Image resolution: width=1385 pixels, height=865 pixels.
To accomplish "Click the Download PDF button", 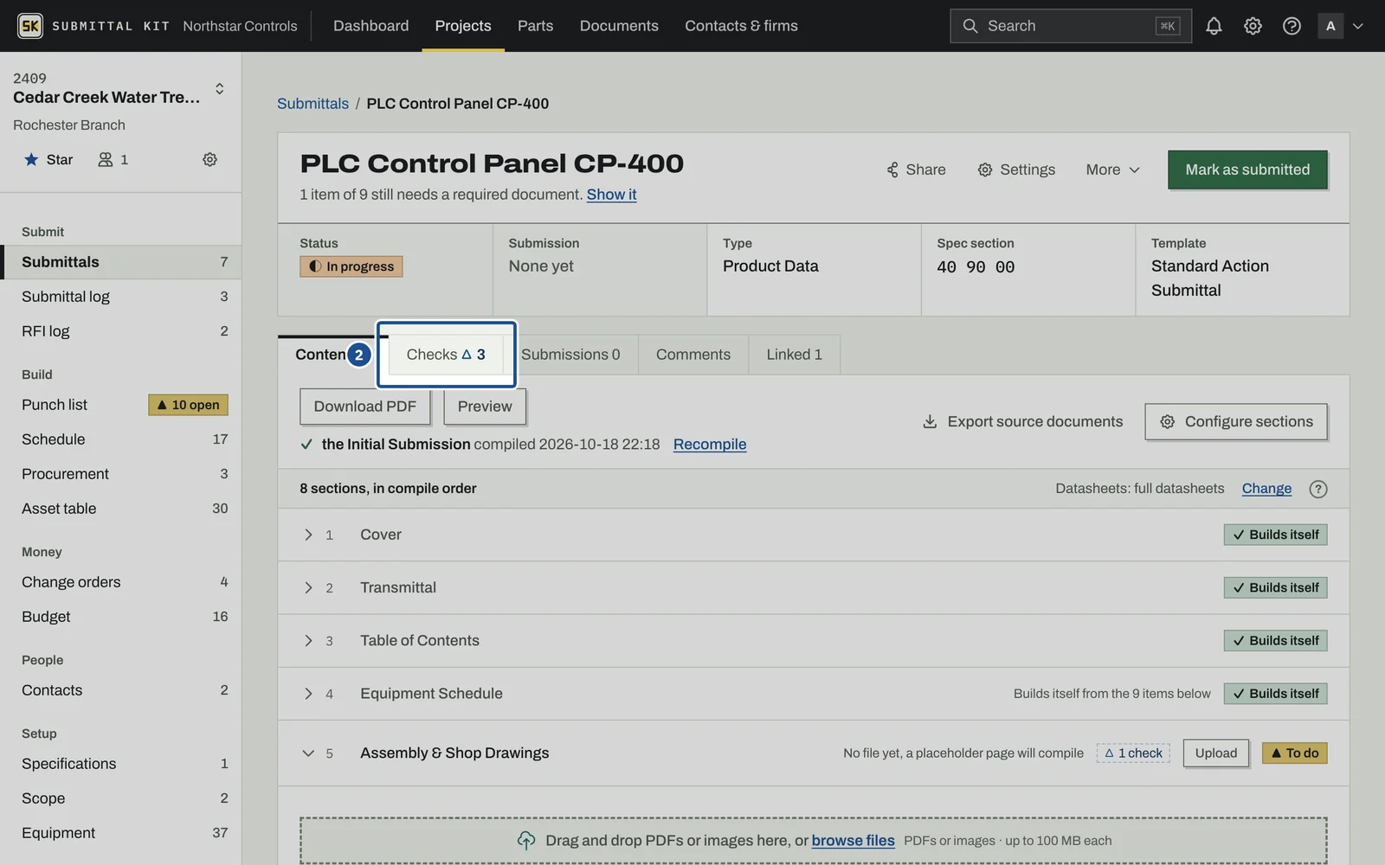I will pyautogui.click(x=364, y=407).
